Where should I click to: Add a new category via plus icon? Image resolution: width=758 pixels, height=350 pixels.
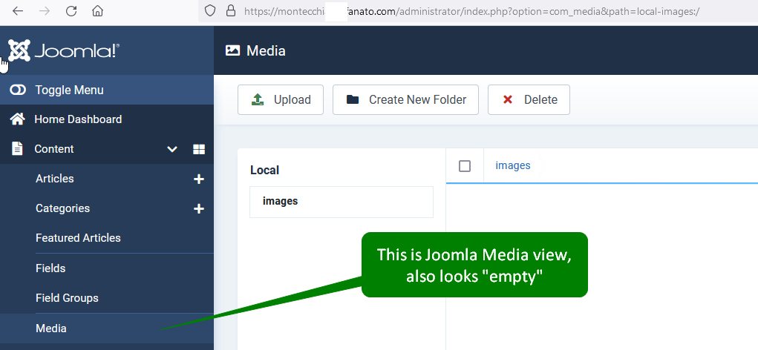(198, 208)
